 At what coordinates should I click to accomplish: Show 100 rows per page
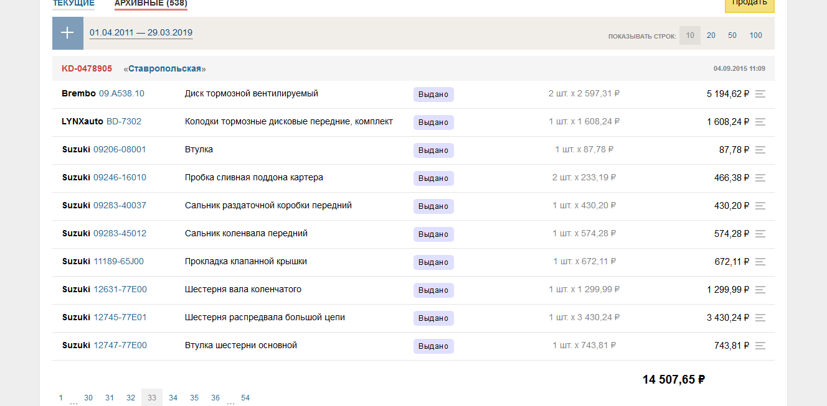click(755, 35)
